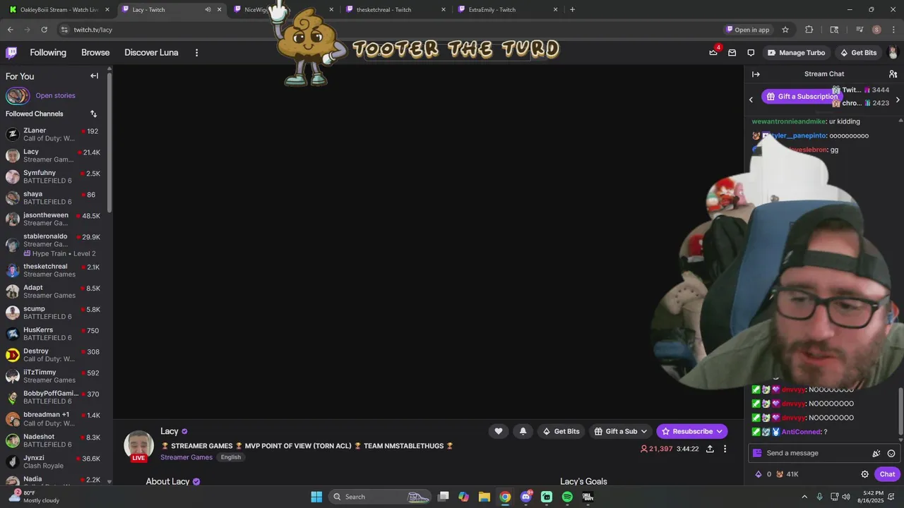Click the Gift a Subscription button
This screenshot has width=904, height=508.
(x=802, y=97)
